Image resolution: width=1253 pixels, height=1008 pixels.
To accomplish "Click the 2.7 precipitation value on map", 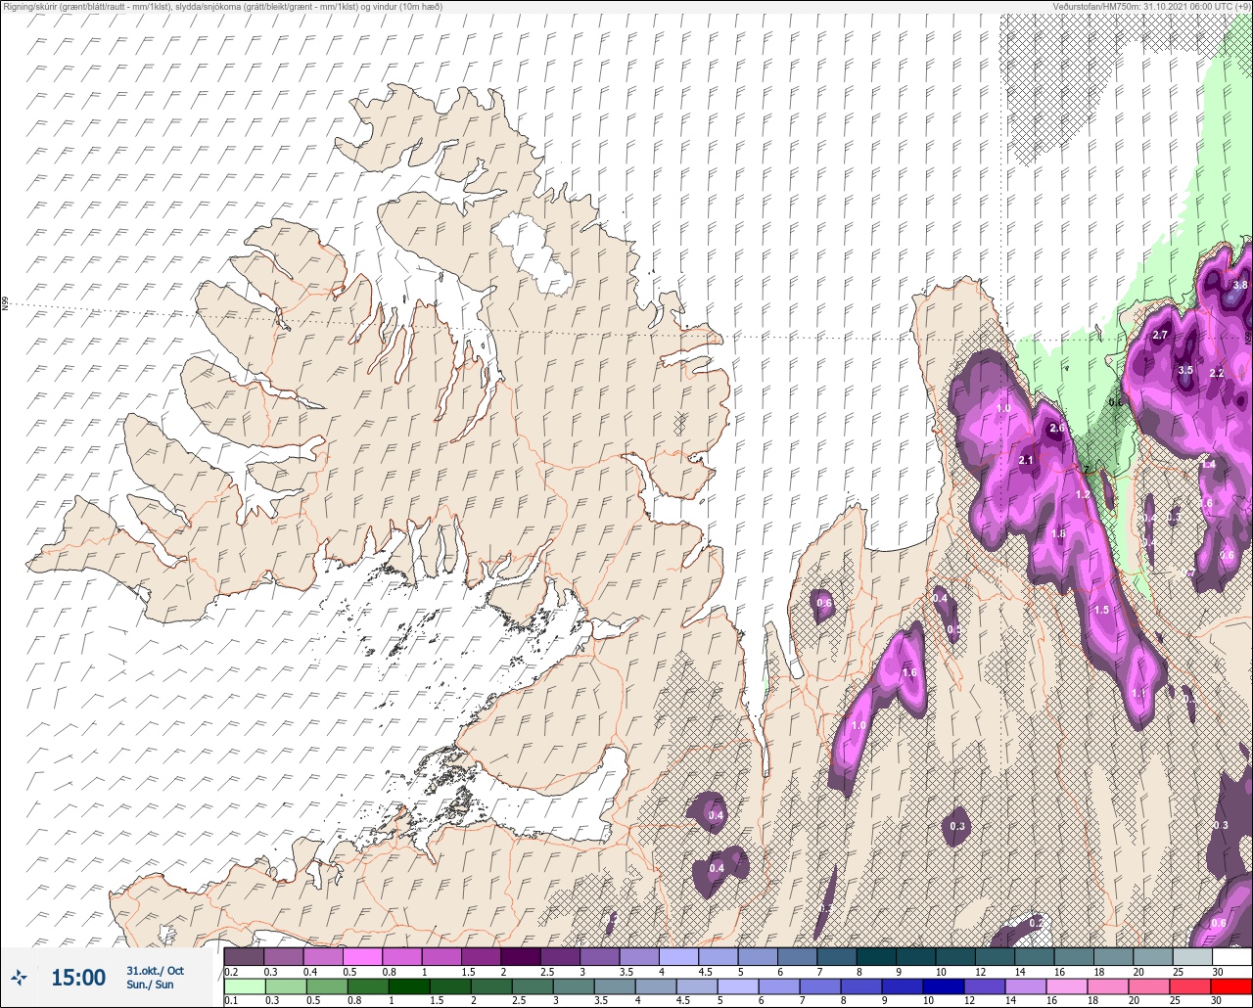I will [1161, 336].
